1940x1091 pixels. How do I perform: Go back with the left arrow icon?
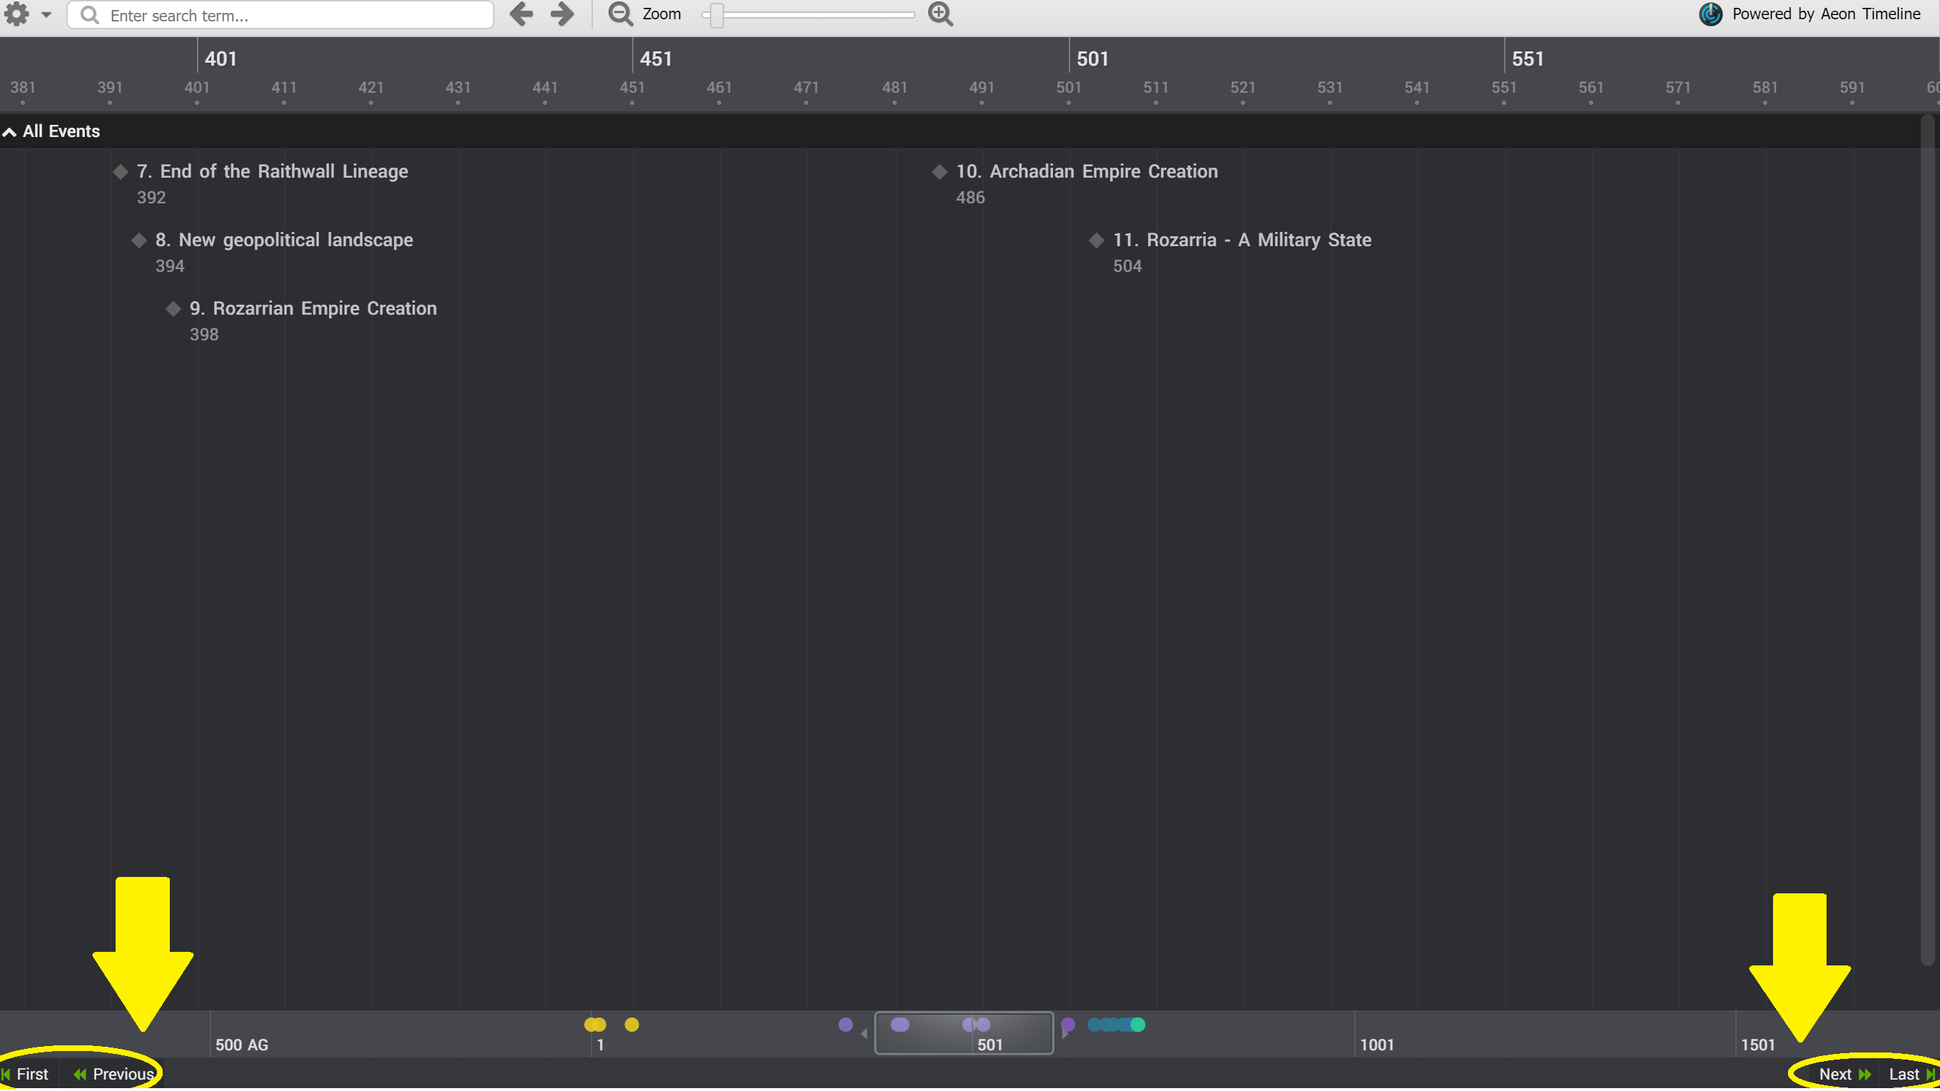click(x=521, y=14)
